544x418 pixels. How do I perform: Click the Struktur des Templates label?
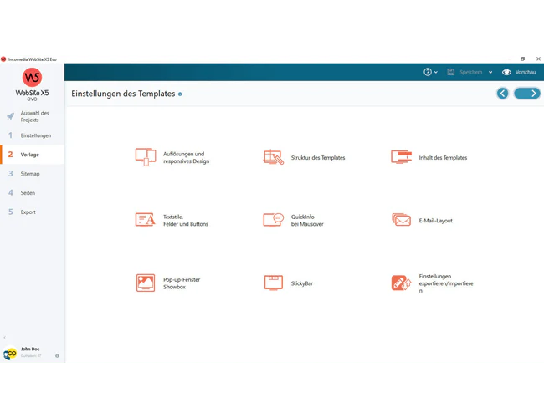(318, 158)
